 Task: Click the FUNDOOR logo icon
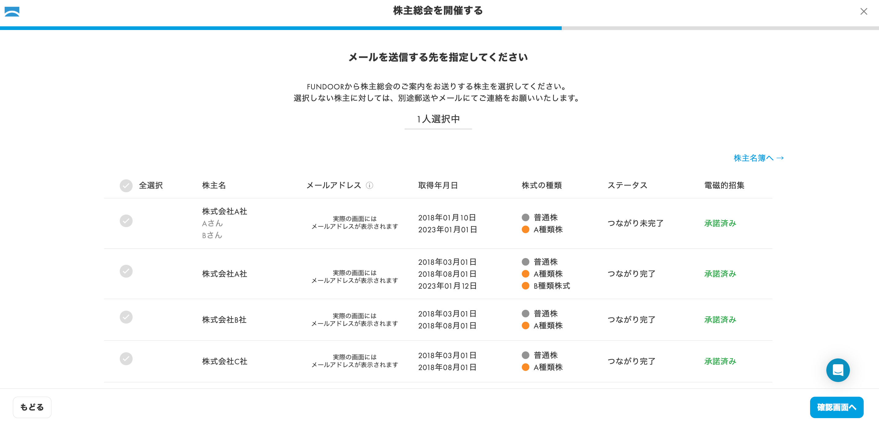click(x=12, y=12)
